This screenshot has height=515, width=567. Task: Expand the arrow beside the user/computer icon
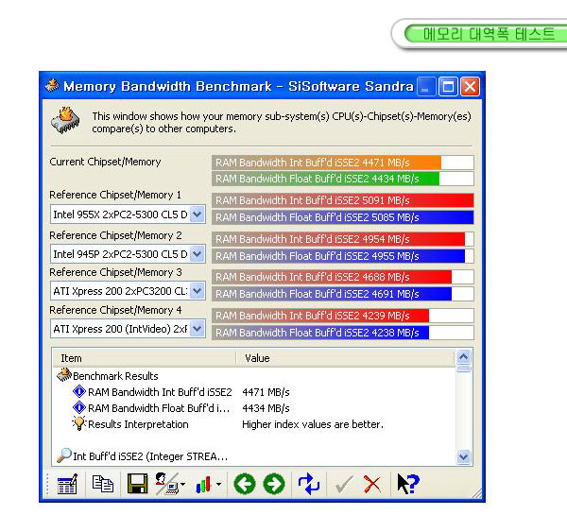[183, 484]
